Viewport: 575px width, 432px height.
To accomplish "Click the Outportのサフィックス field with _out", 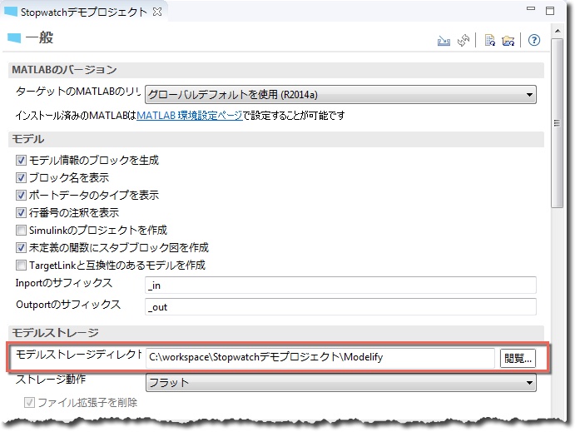I will pyautogui.click(x=340, y=306).
